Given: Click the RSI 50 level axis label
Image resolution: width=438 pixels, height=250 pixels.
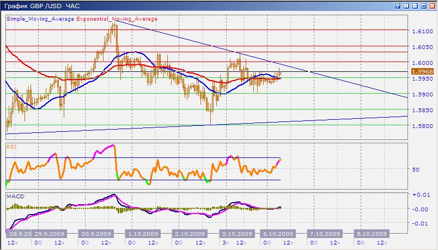Looking at the screenshot, I should click(416, 170).
